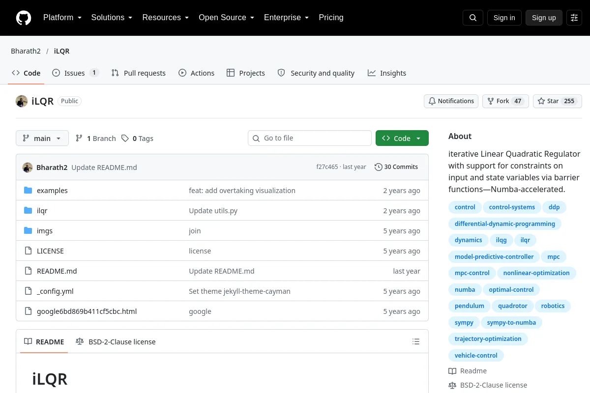
Task: Click the imgs folder icon
Action: point(28,231)
